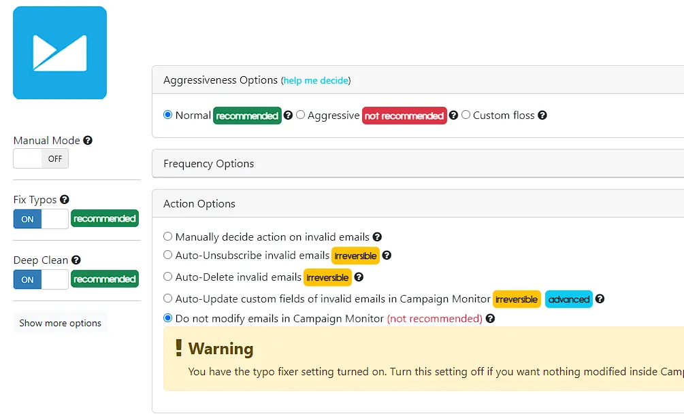Viewport: 684px width, 414px height.
Task: Click help icon for Auto-Update custom fields
Action: pos(600,299)
